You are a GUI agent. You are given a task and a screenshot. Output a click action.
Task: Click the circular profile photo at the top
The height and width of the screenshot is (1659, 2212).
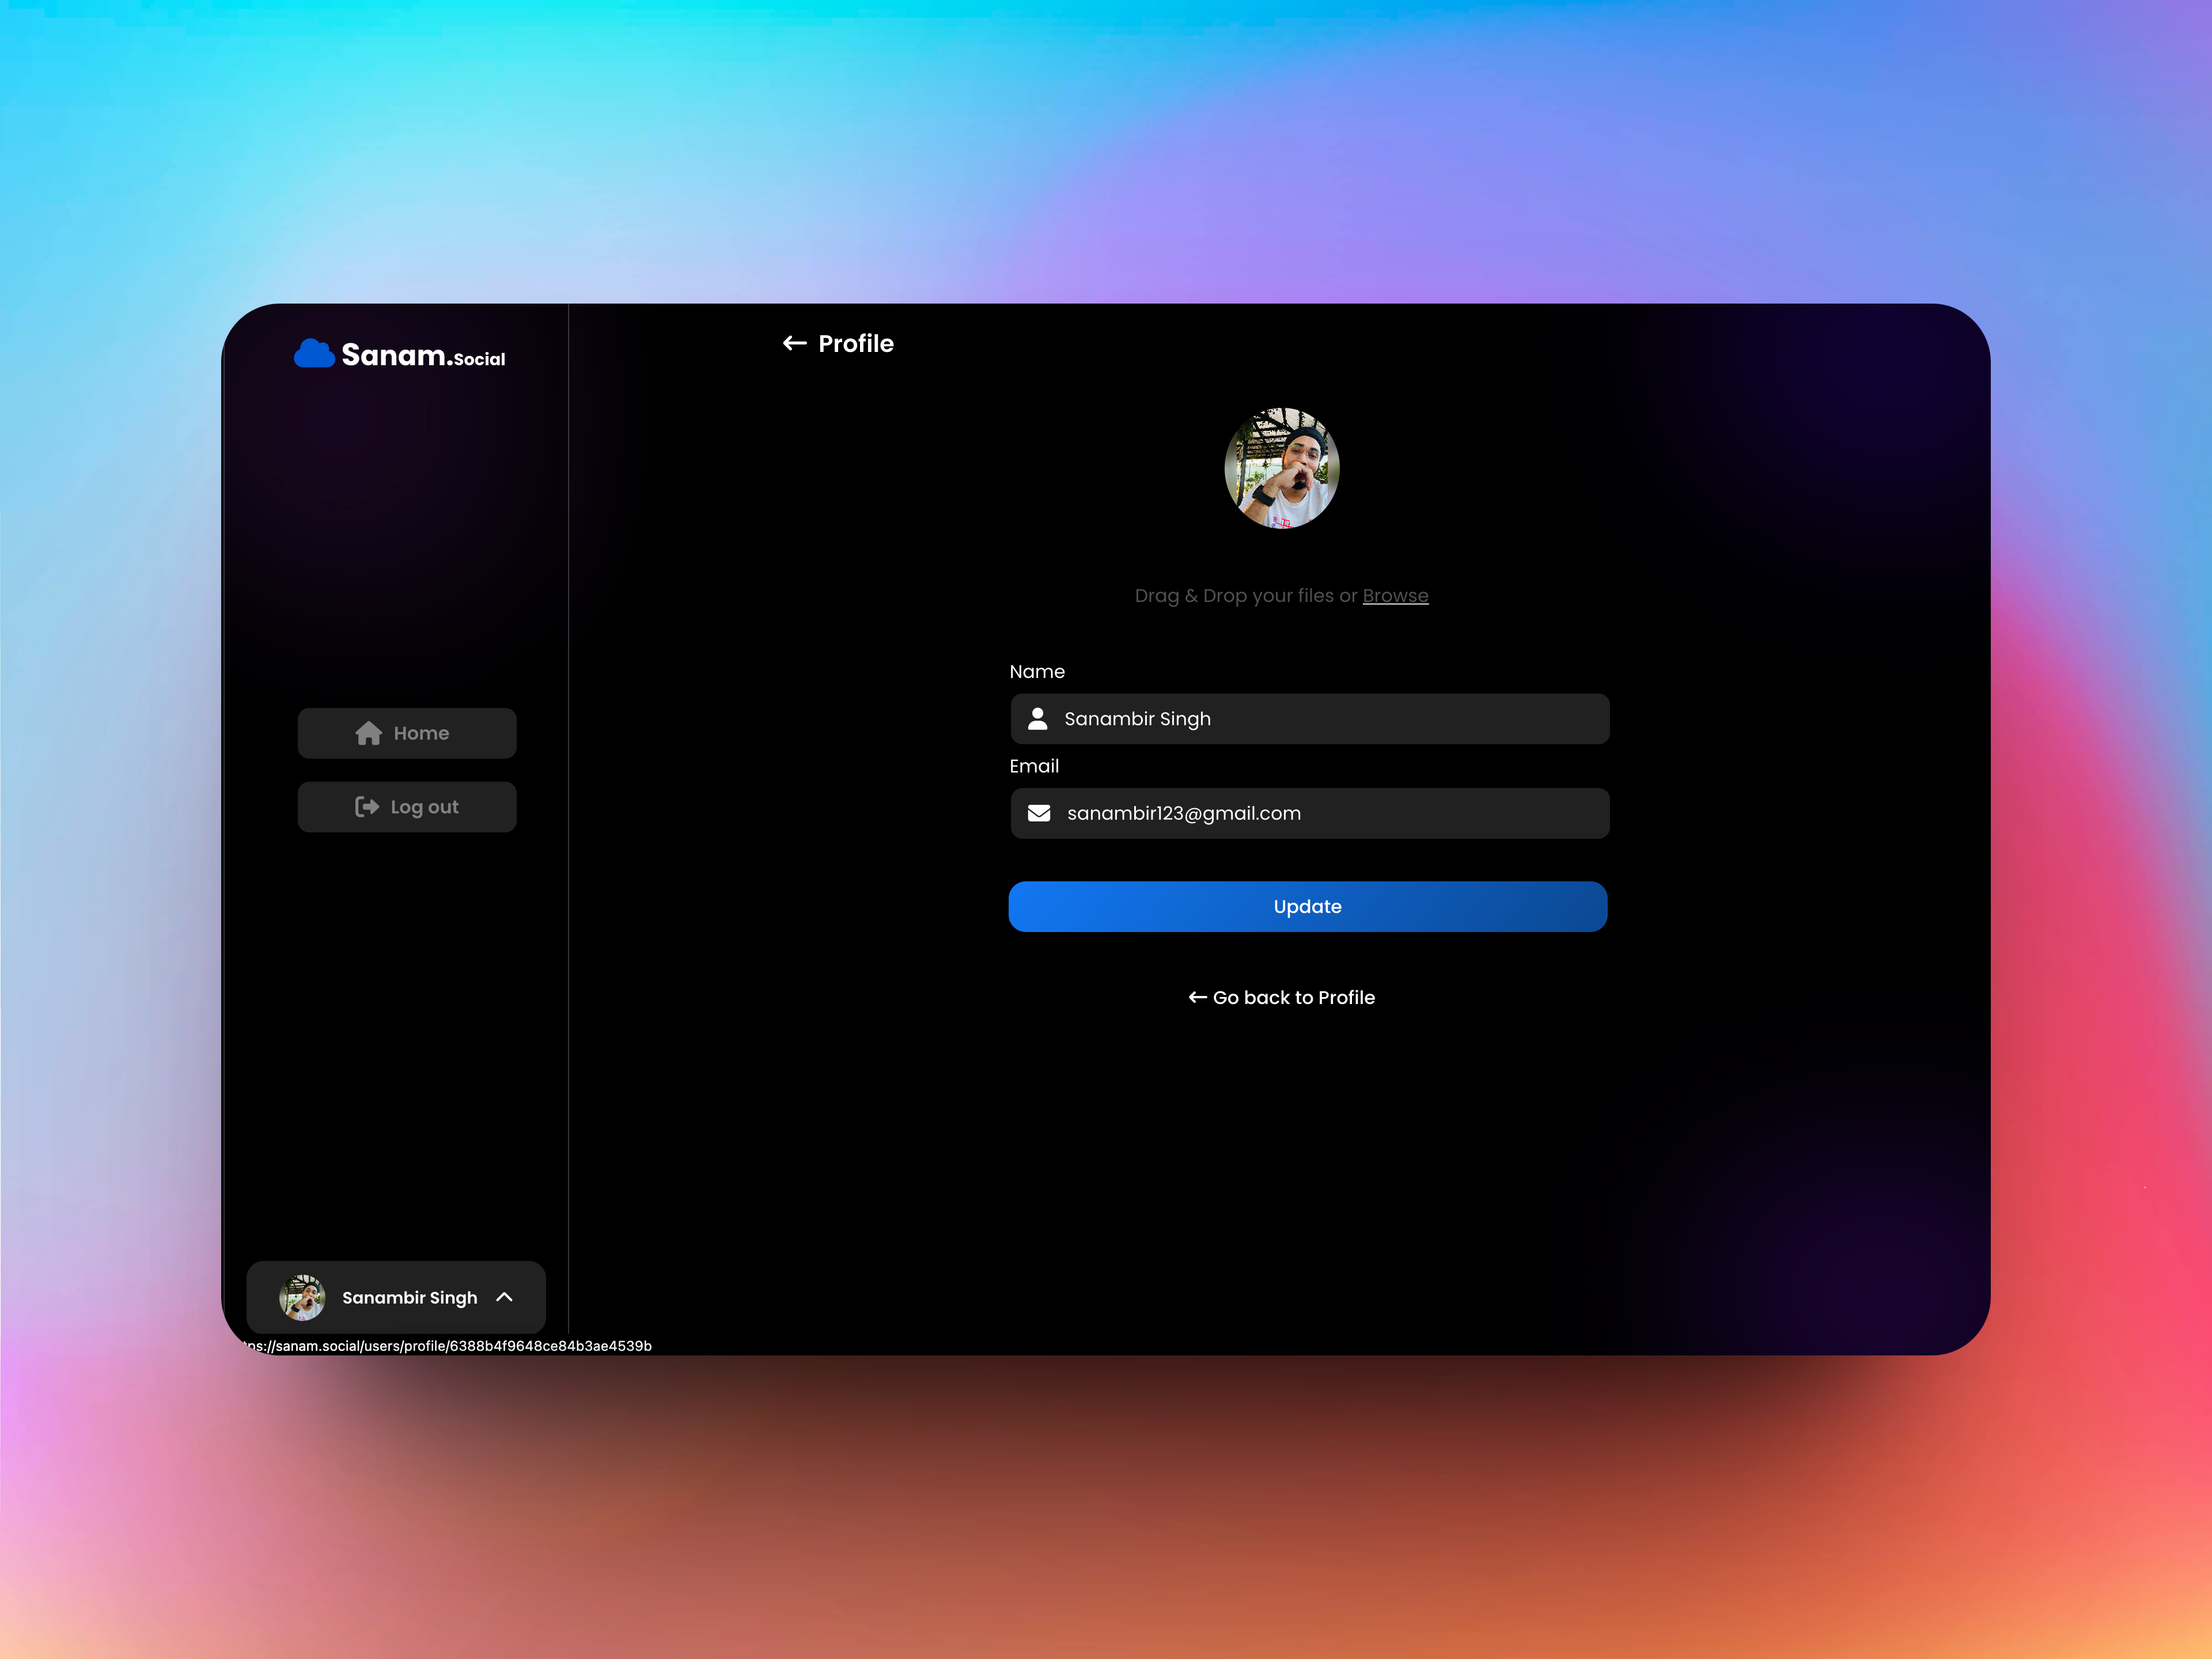pyautogui.click(x=1281, y=468)
